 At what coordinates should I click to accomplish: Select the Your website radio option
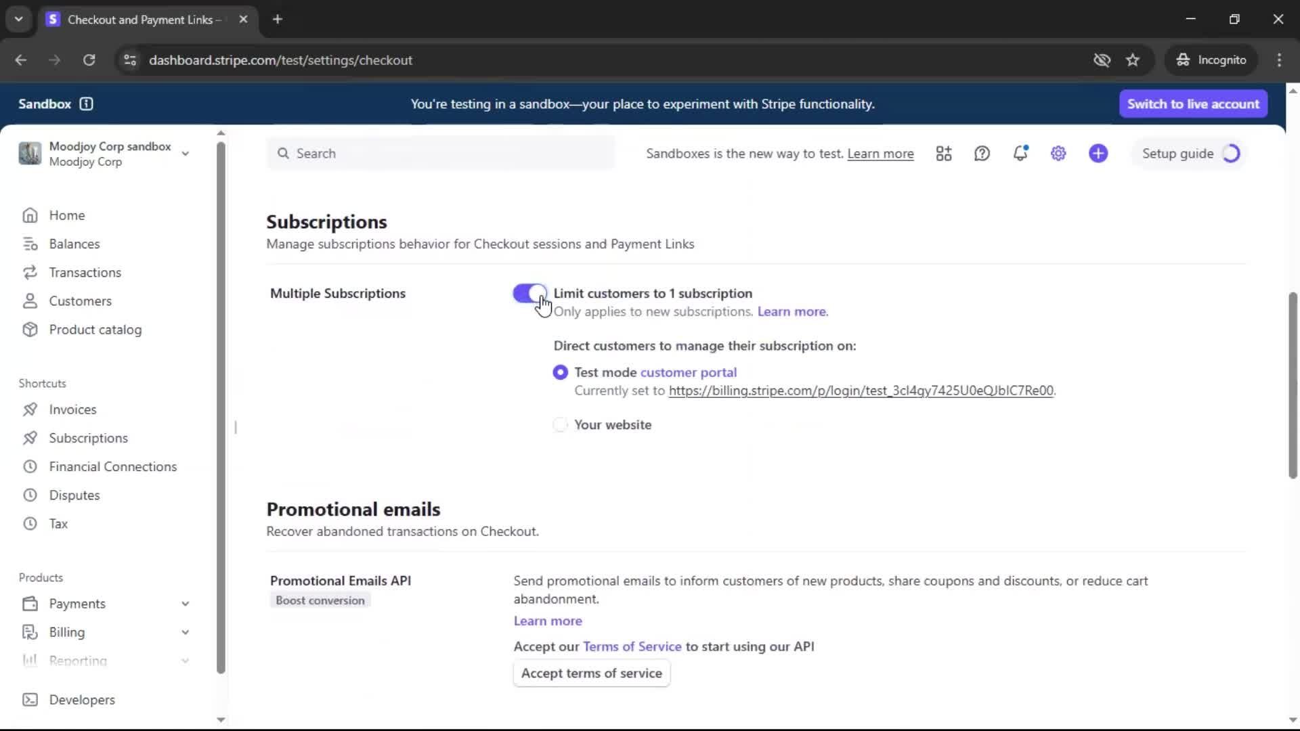[560, 425]
